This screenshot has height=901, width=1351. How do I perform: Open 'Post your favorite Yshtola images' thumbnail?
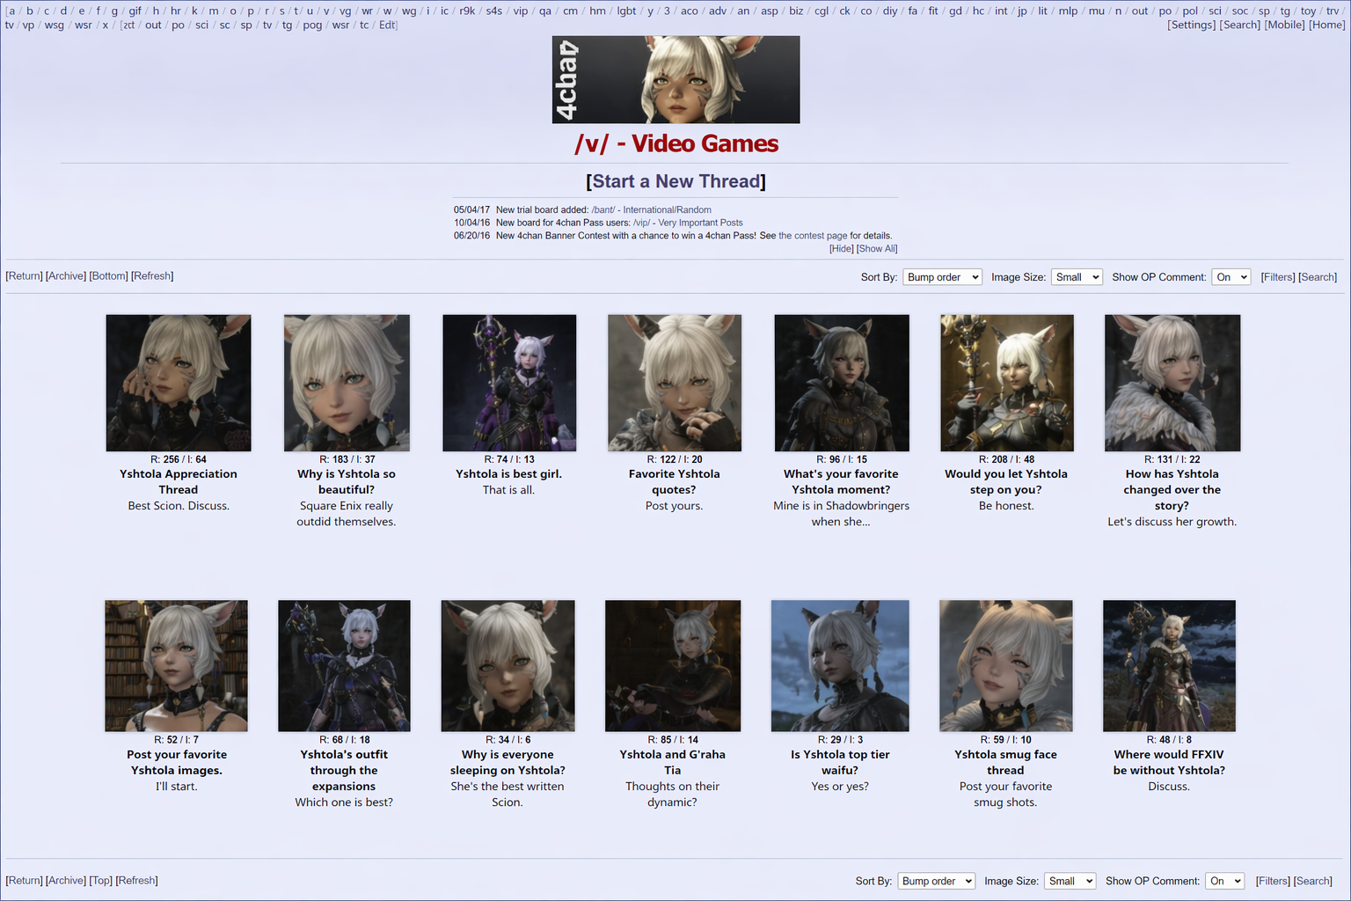coord(176,666)
